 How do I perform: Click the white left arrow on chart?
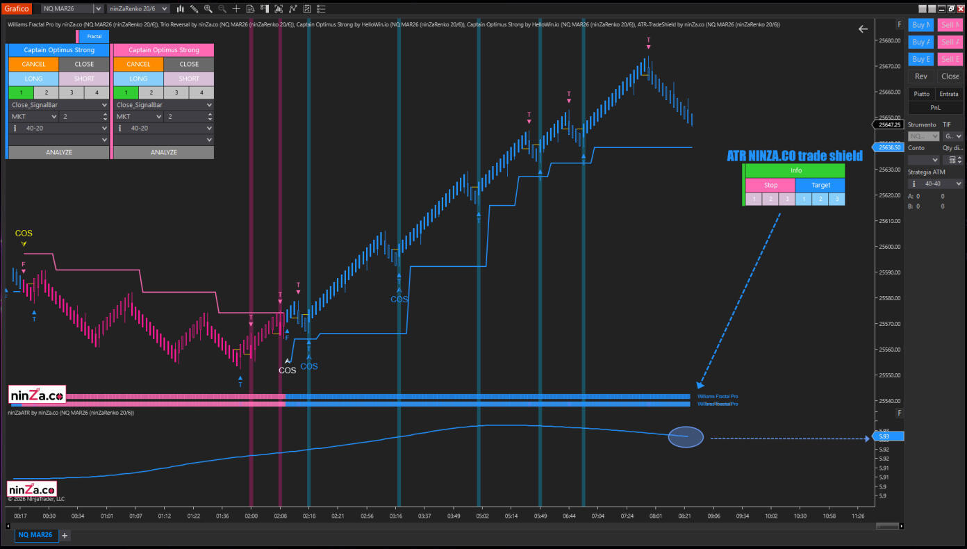[x=863, y=29]
